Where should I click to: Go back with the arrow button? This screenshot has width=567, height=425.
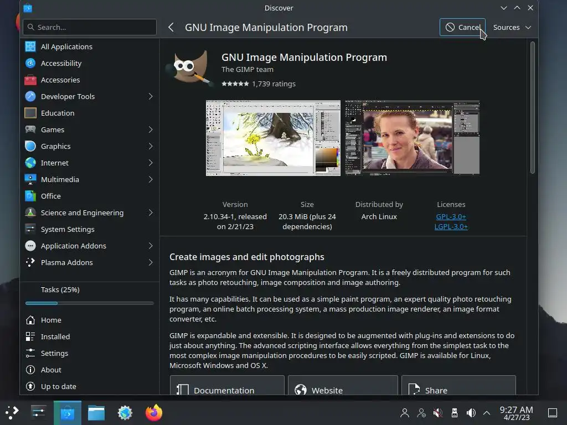(171, 28)
